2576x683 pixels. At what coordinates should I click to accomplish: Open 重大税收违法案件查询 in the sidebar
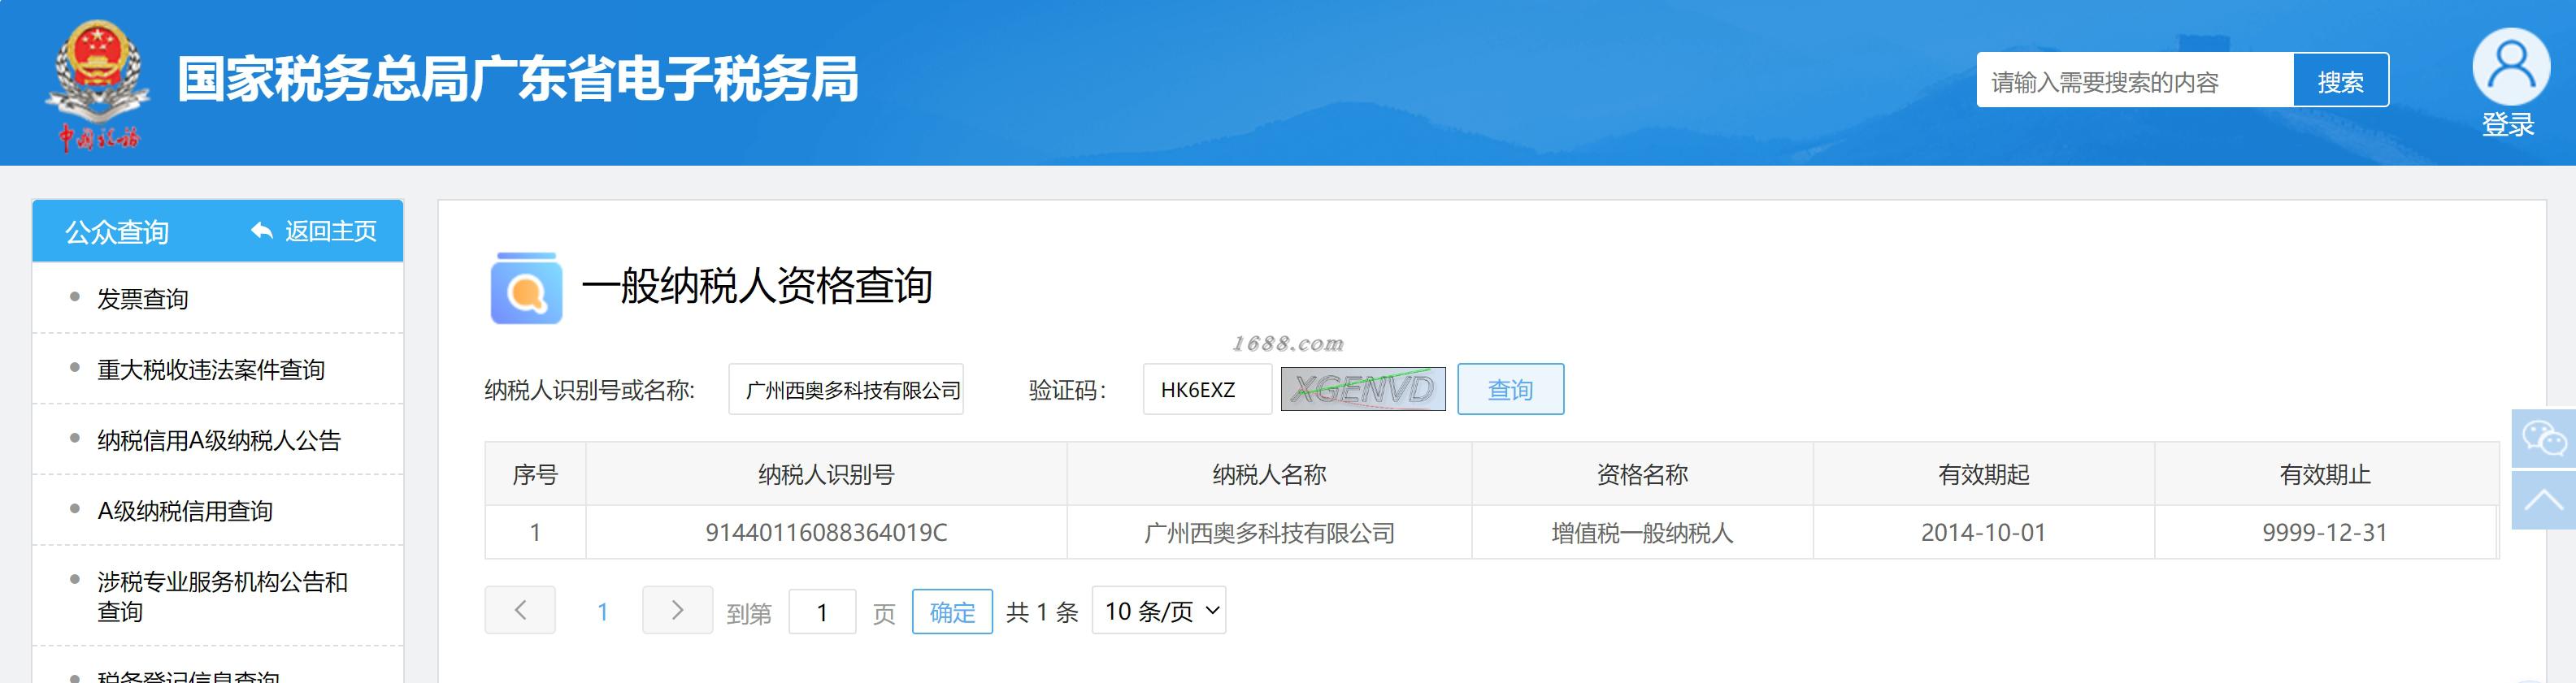click(211, 370)
